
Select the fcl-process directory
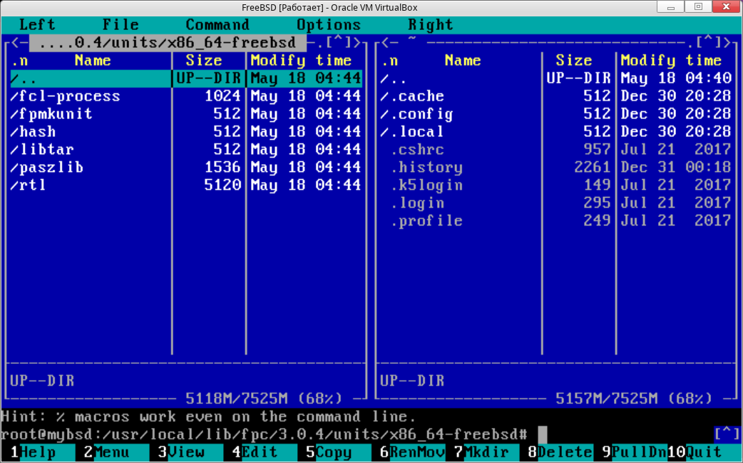[69, 96]
